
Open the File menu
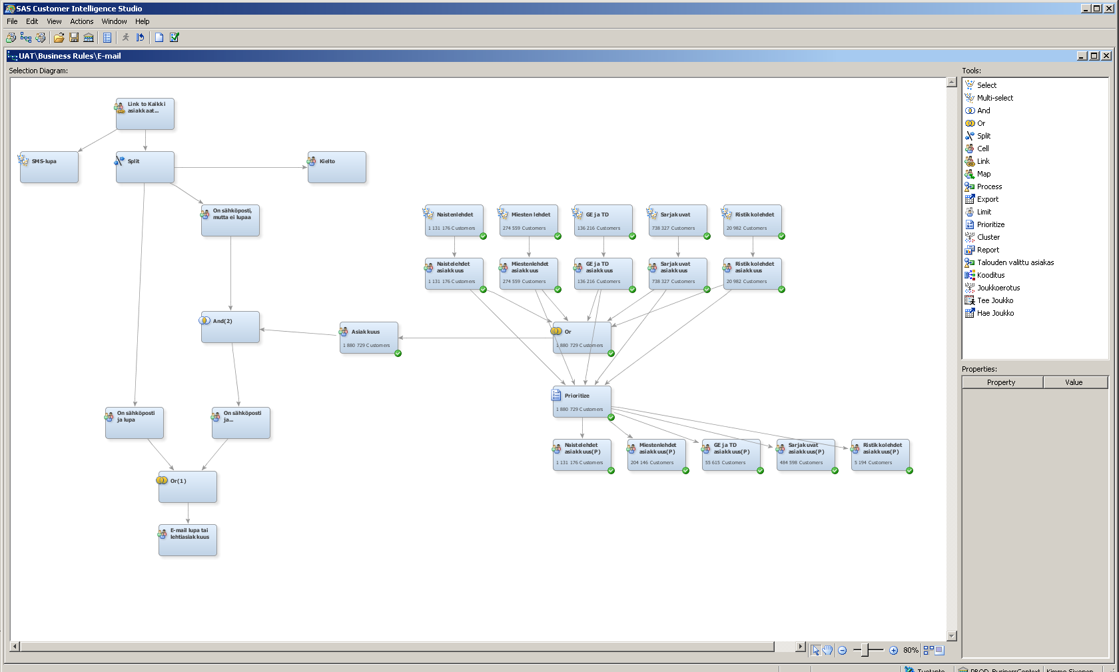point(12,21)
